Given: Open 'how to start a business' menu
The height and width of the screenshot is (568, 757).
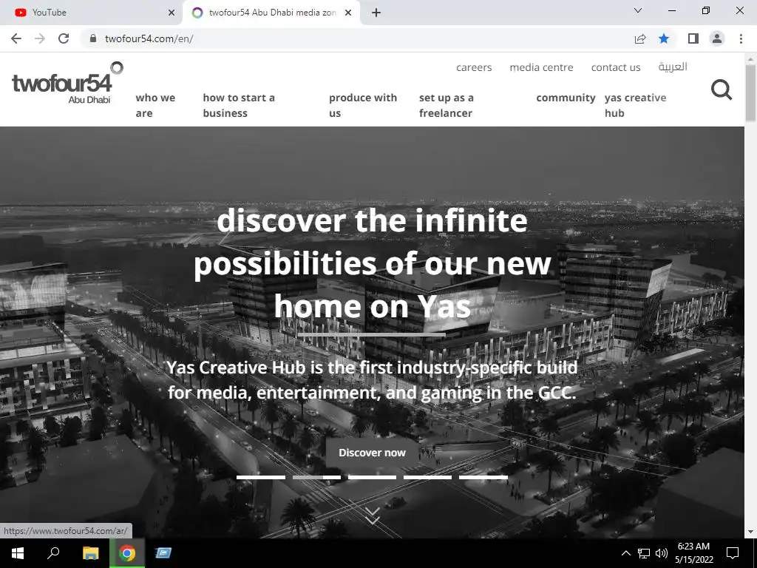Looking at the screenshot, I should point(239,105).
